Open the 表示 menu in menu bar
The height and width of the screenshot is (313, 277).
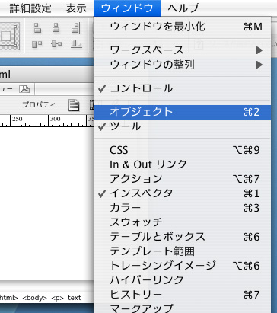76,8
